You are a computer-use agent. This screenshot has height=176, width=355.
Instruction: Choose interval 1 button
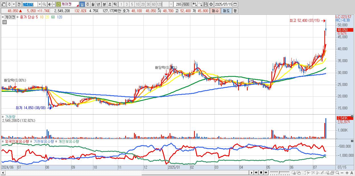click(x=121, y=4)
